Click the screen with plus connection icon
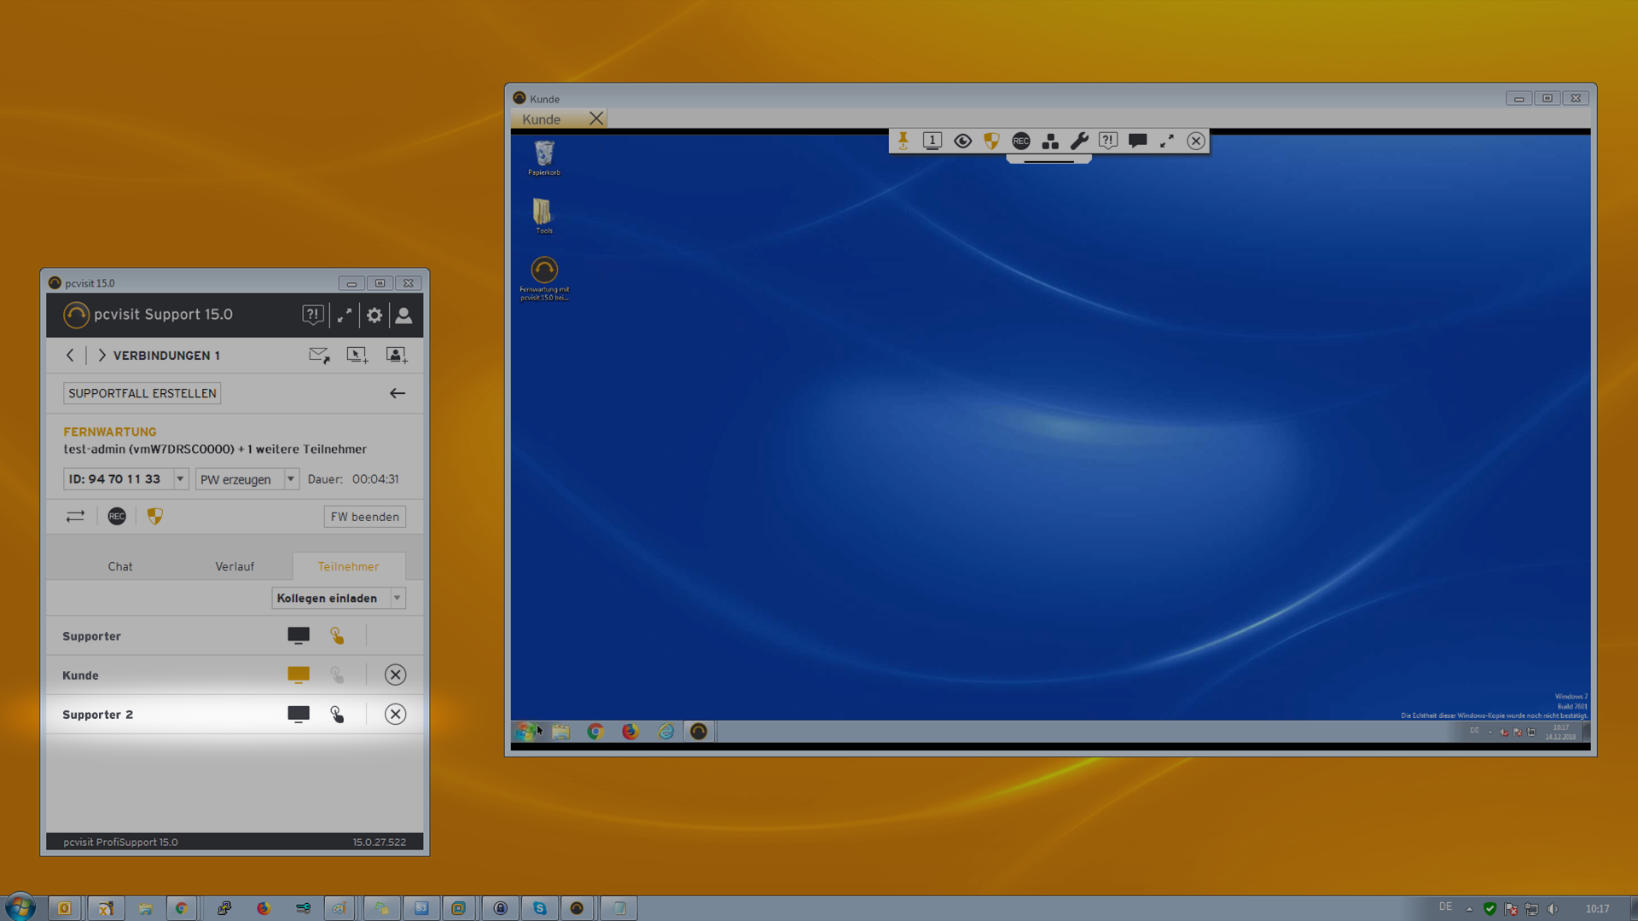The width and height of the screenshot is (1638, 921). (x=357, y=355)
